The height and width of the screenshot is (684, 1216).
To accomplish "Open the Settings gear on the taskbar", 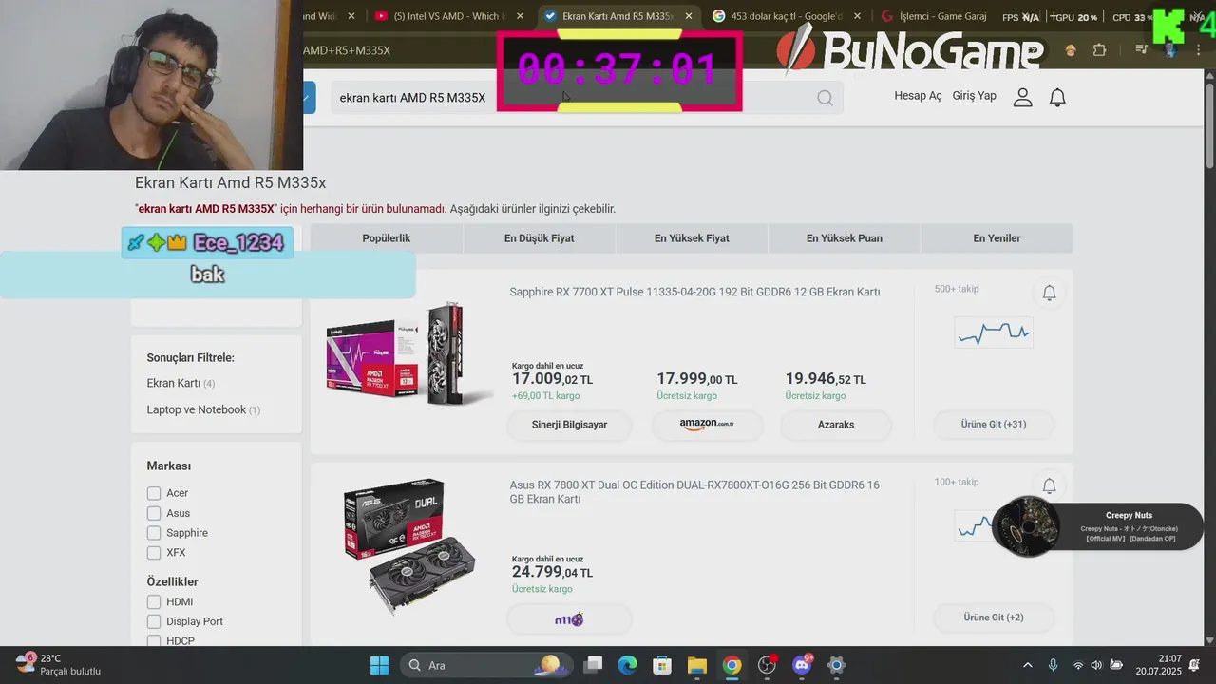I will coord(836,665).
